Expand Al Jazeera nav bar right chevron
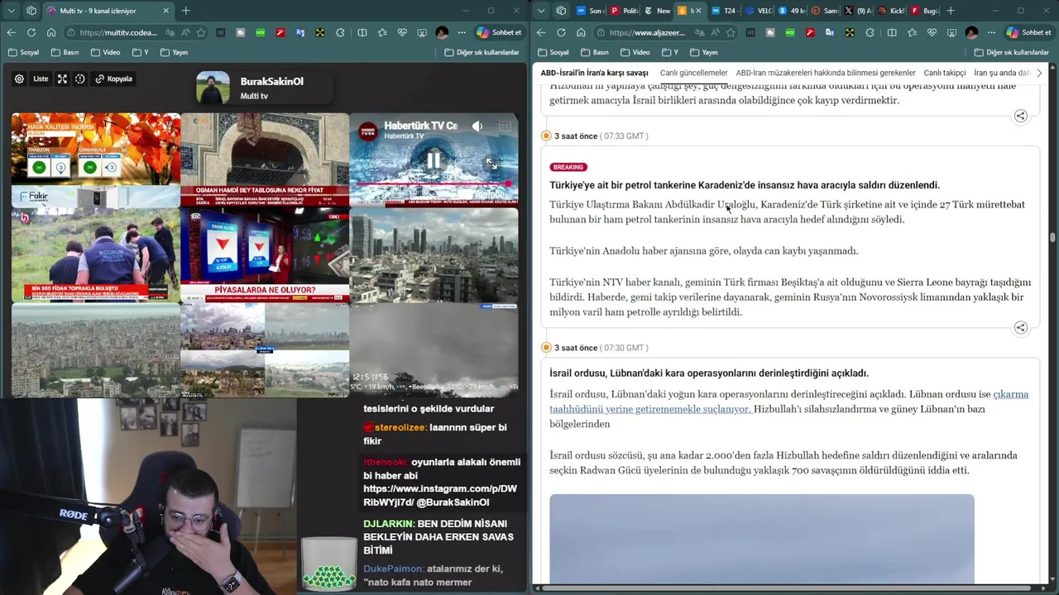The height and width of the screenshot is (595, 1059). (1039, 73)
